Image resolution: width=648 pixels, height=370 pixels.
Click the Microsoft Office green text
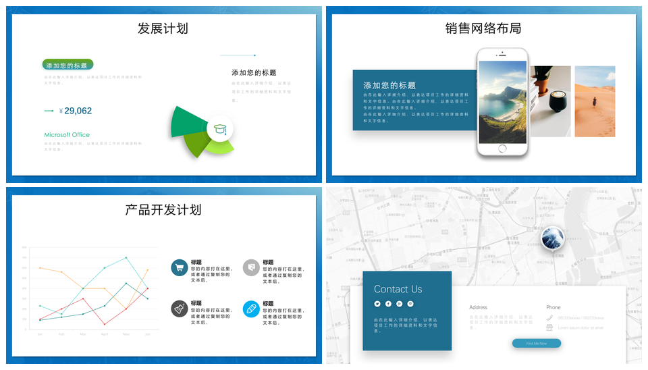click(x=67, y=135)
